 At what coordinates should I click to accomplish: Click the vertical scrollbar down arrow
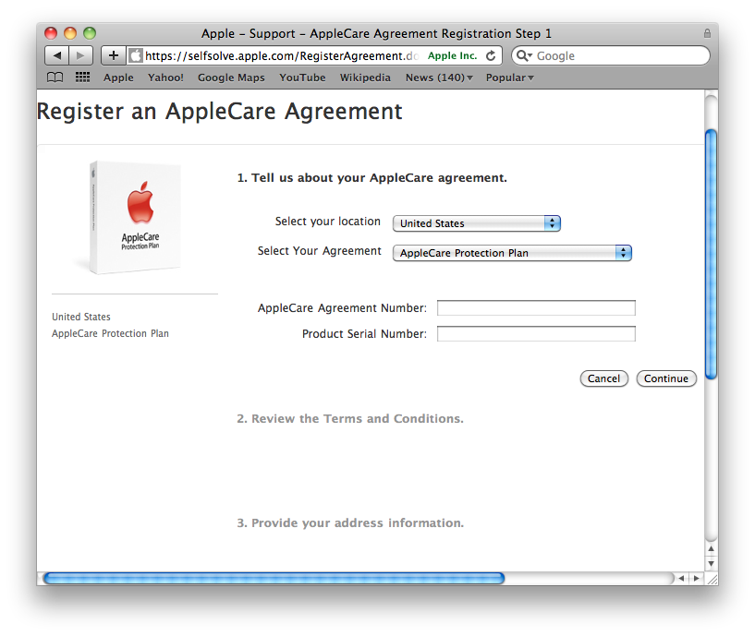click(711, 563)
